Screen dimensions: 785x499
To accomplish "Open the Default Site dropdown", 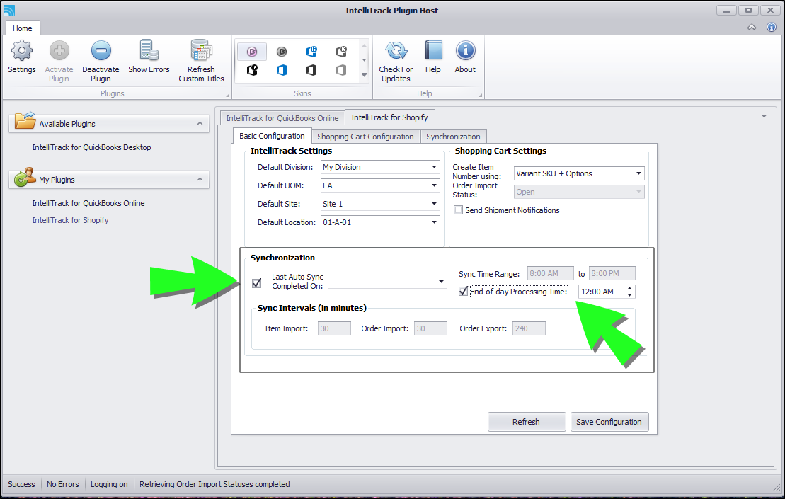I will pos(434,204).
